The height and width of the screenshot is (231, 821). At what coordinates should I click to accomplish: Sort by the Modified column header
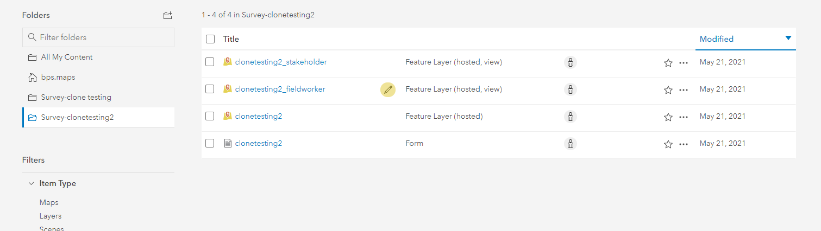tap(716, 39)
